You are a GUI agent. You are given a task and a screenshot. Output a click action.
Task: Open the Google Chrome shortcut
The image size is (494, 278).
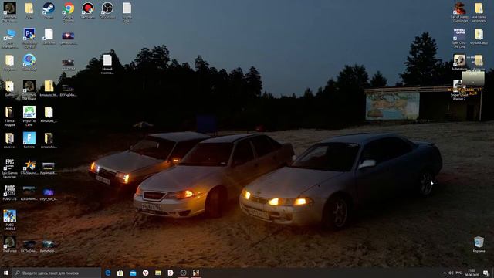(68, 12)
